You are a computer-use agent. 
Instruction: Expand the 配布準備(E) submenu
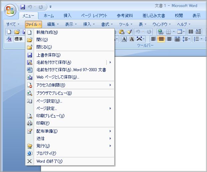click(70, 131)
